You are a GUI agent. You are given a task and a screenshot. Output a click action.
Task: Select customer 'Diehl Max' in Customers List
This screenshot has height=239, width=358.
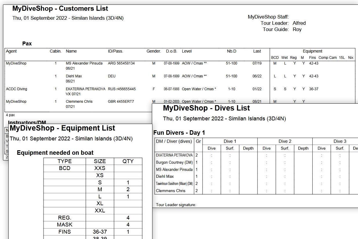[74, 76]
